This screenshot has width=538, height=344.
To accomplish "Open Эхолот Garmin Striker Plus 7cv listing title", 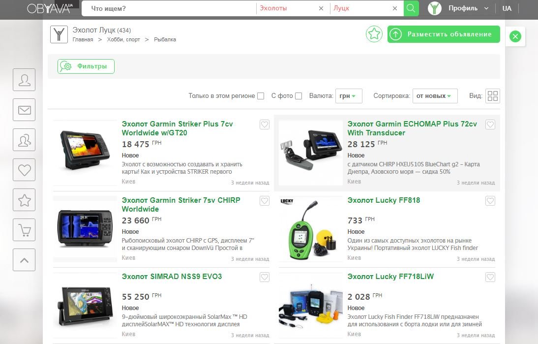I will 178,128.
